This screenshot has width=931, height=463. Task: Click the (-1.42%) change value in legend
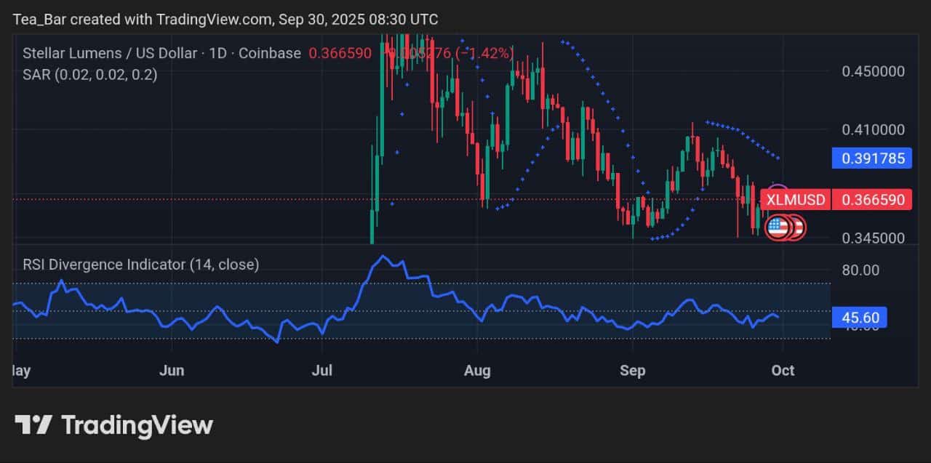click(484, 53)
